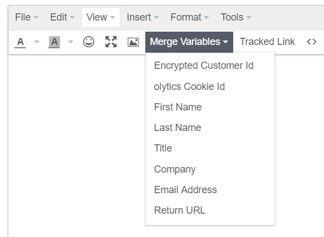Image resolution: width=324 pixels, height=237 pixels.
Task: Click the insert image icon
Action: (133, 42)
